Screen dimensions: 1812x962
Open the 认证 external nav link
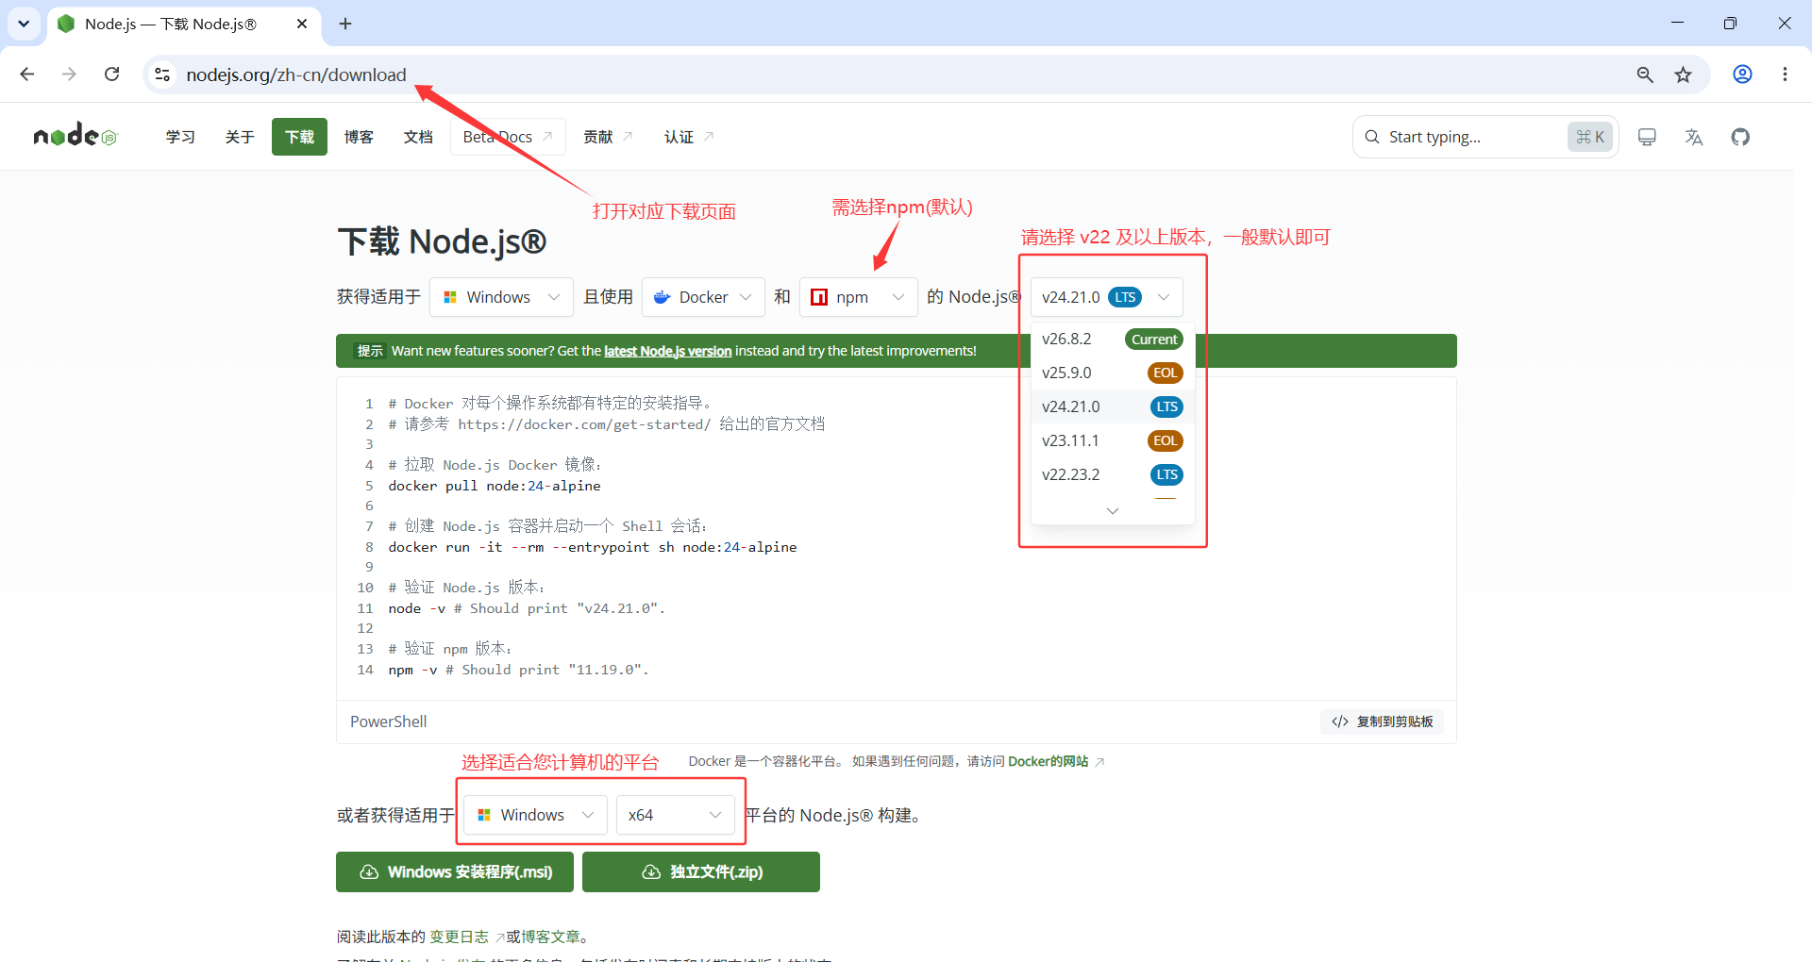(x=689, y=137)
